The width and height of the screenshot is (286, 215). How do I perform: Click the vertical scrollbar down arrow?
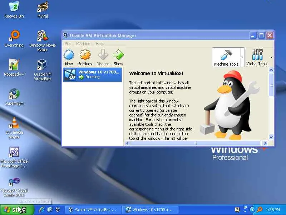[271, 137]
